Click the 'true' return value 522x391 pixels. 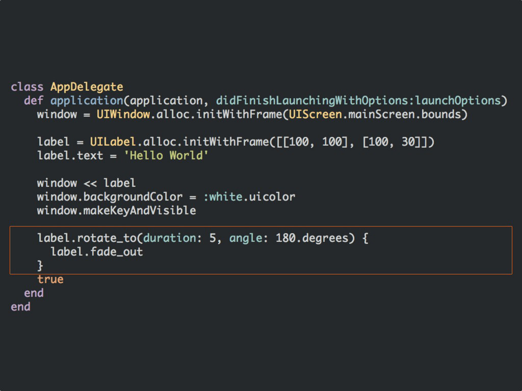(50, 280)
